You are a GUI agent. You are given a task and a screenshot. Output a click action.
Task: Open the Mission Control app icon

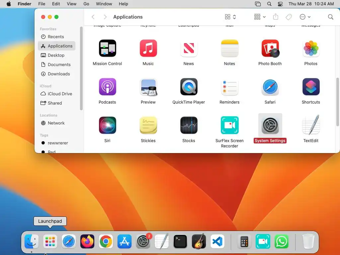point(107,48)
